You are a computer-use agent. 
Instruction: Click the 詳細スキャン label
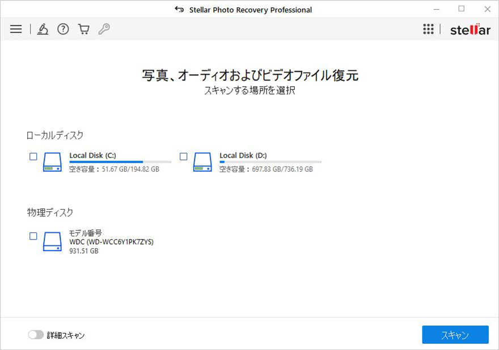[x=66, y=335]
